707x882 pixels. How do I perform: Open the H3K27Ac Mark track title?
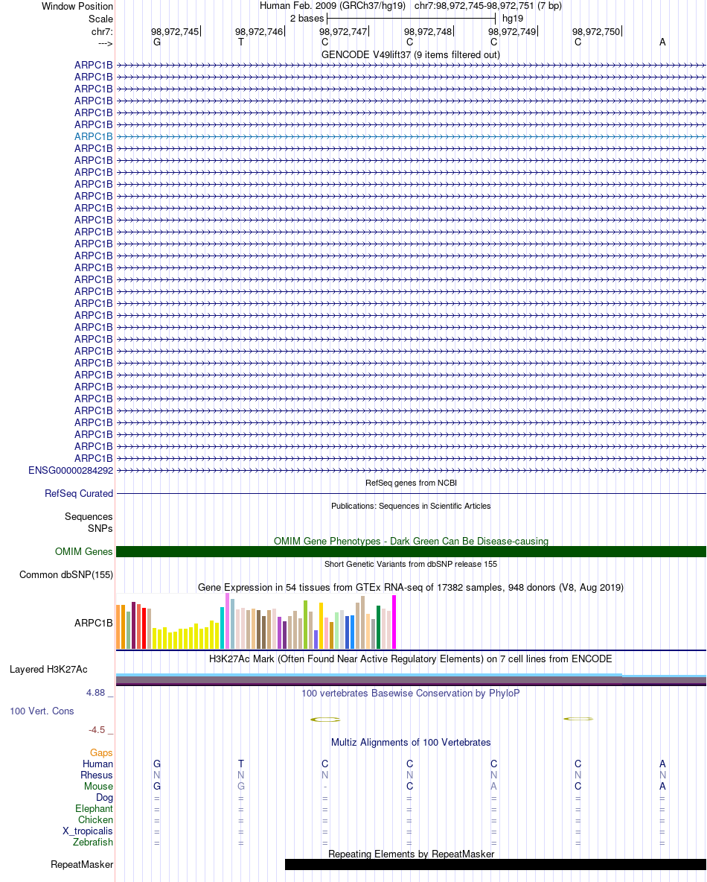pos(410,659)
